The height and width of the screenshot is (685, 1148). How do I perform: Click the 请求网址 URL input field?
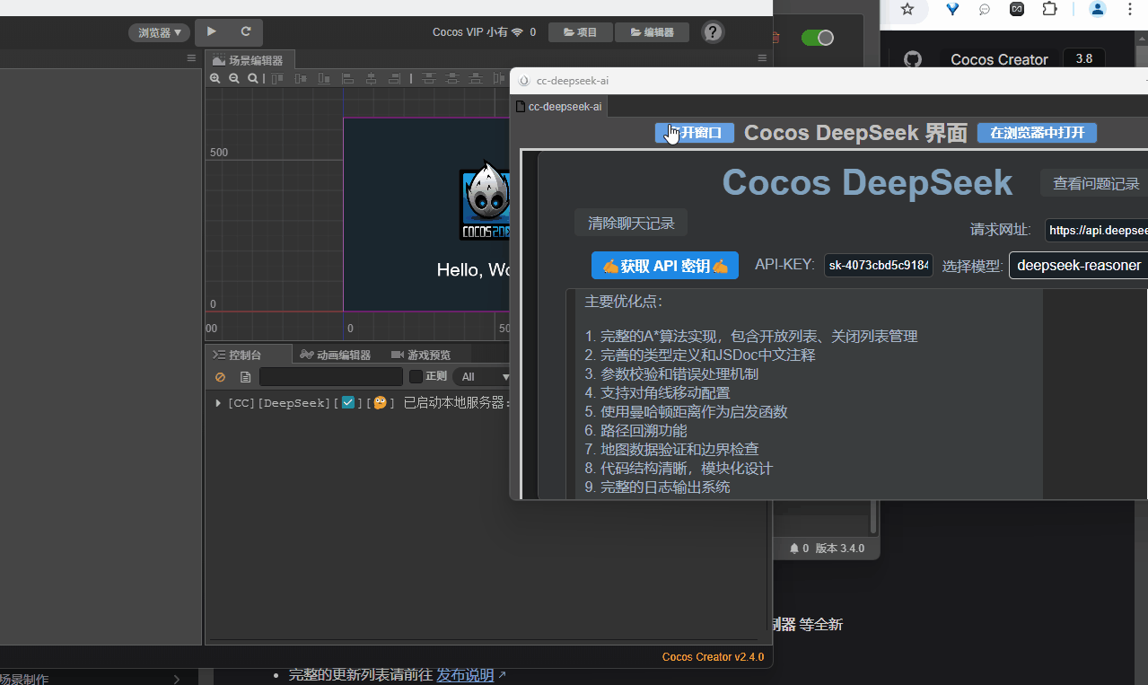[1097, 230]
